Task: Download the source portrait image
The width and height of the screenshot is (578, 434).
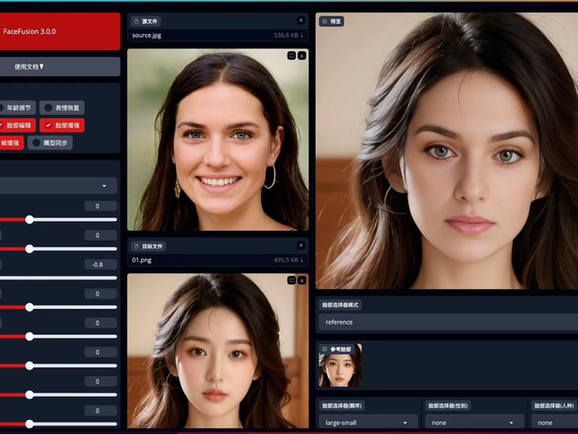Action: 301,56
